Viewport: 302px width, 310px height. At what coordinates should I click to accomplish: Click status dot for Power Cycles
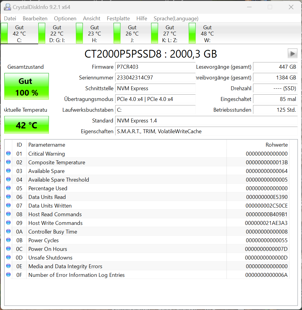(8, 240)
